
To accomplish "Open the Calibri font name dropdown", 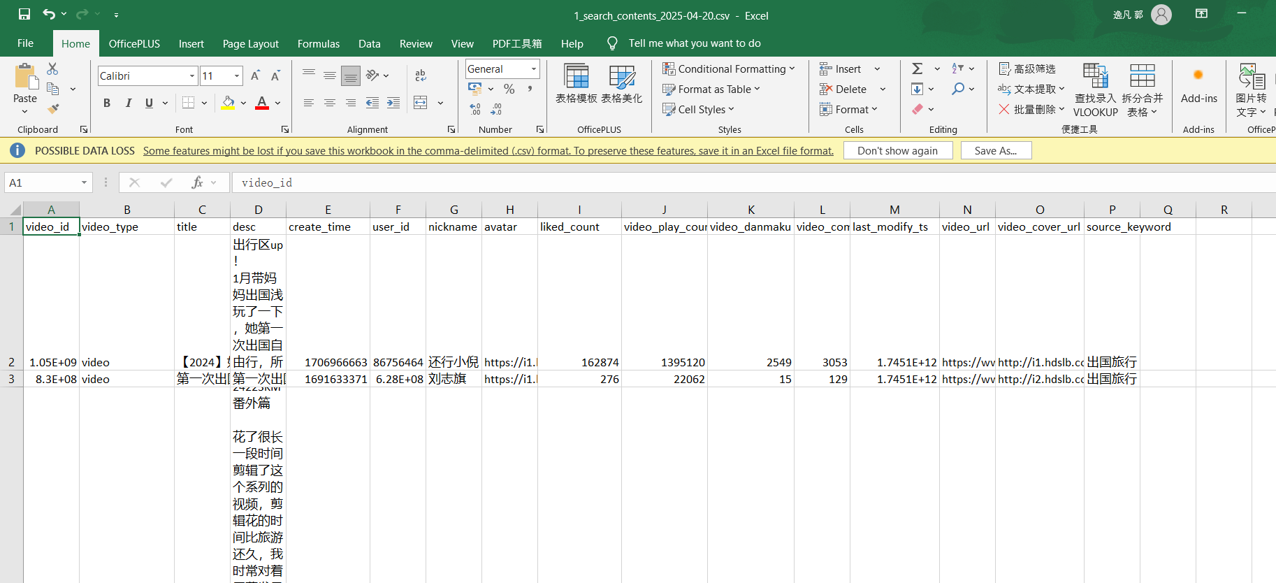I will [x=192, y=75].
